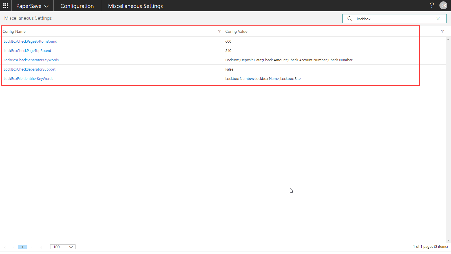Go to the last page arrow

pyautogui.click(x=40, y=247)
